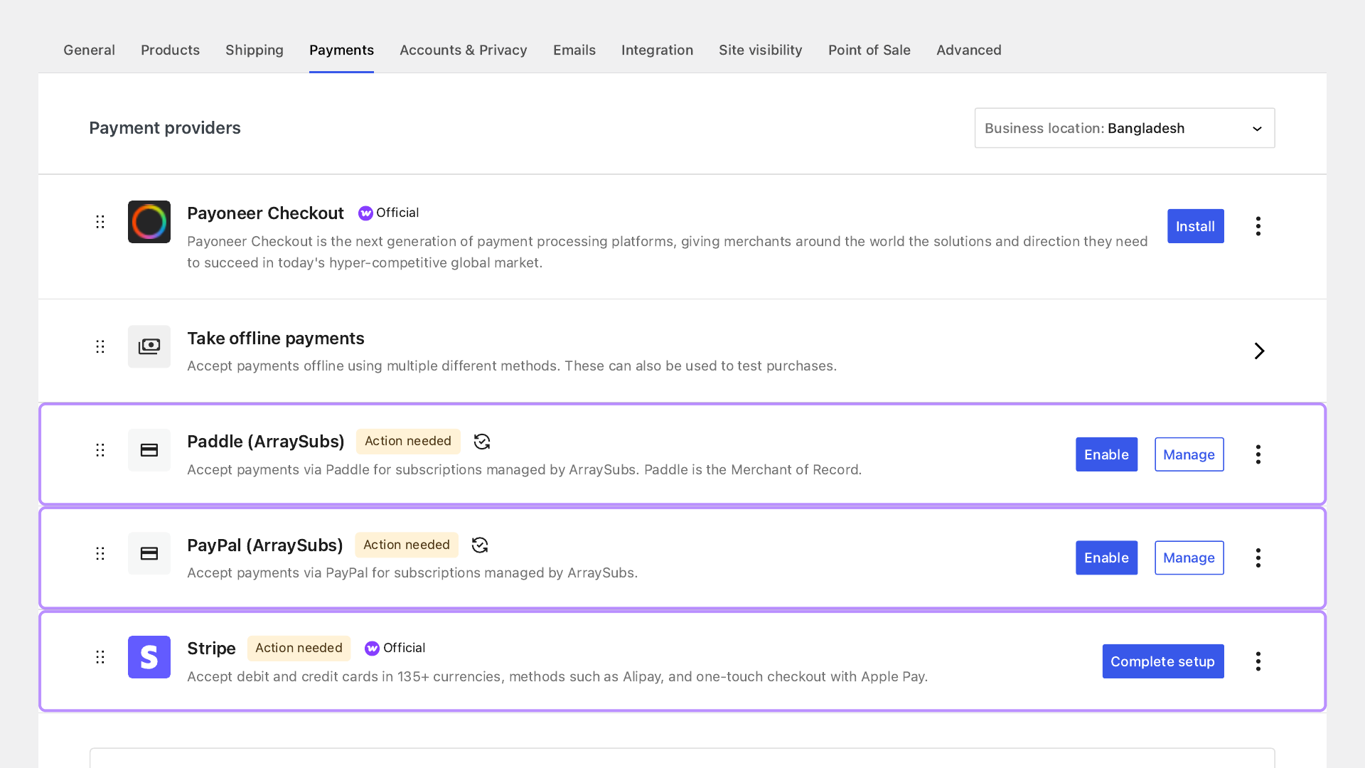Click the Paddle (ArraySubs) title
1365x768 pixels.
tap(266, 442)
